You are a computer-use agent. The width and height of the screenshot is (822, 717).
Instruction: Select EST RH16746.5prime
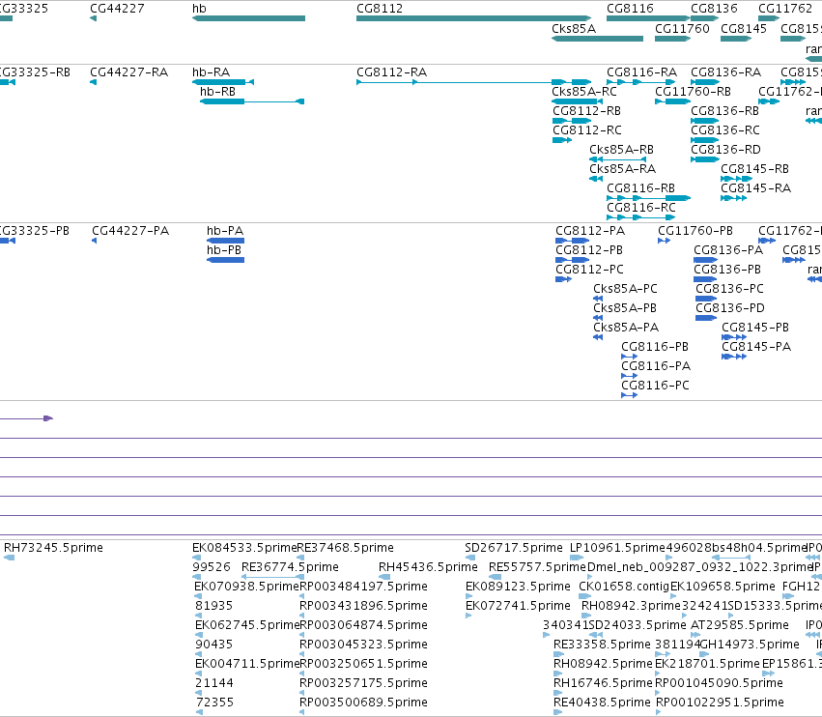coord(603,683)
